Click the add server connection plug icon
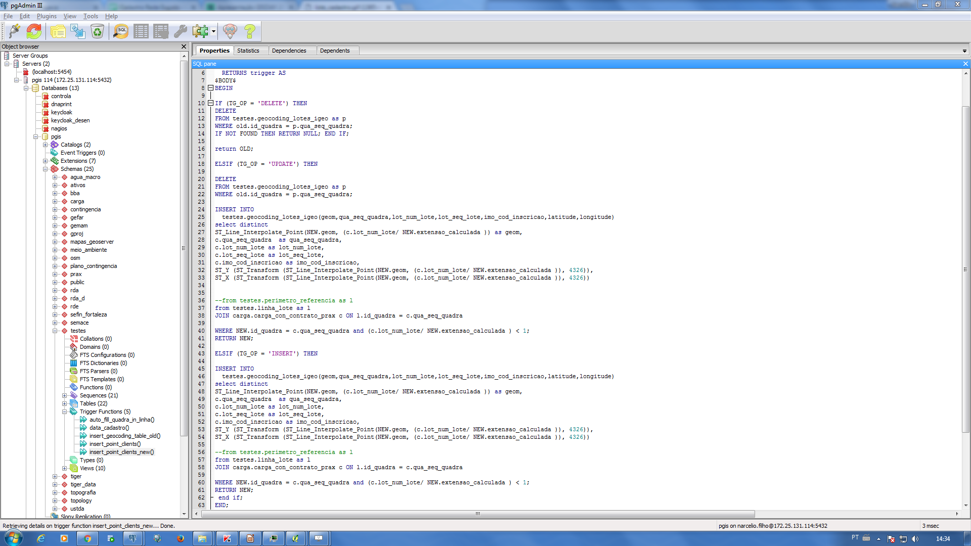971x546 pixels. click(15, 31)
